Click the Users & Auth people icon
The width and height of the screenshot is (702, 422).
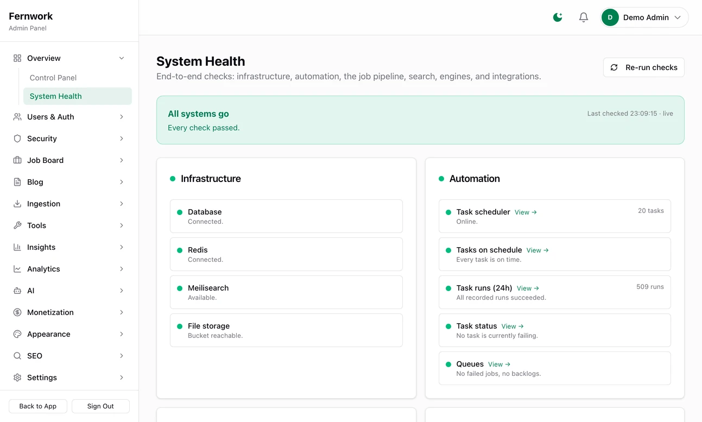pyautogui.click(x=17, y=117)
